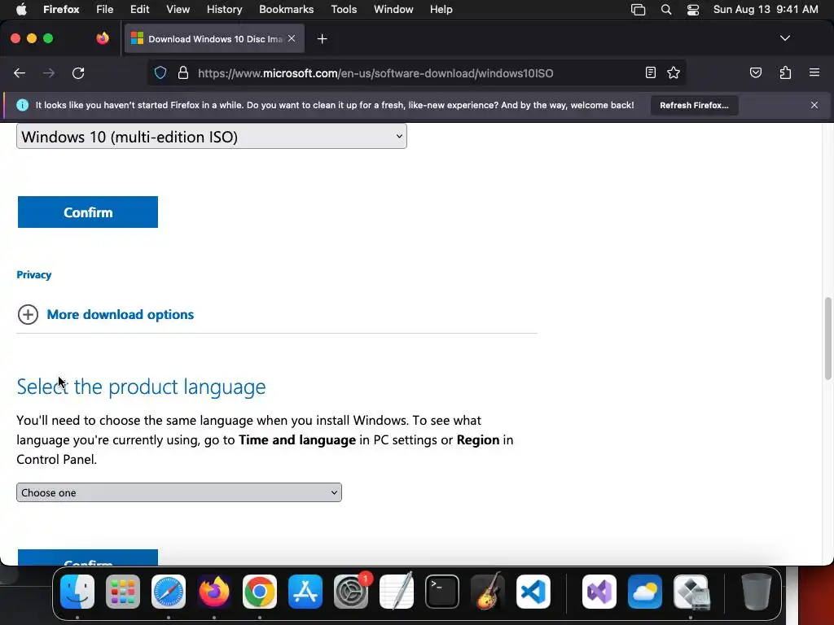Open the History menu
Image resolution: width=834 pixels, height=625 pixels.
(224, 9)
